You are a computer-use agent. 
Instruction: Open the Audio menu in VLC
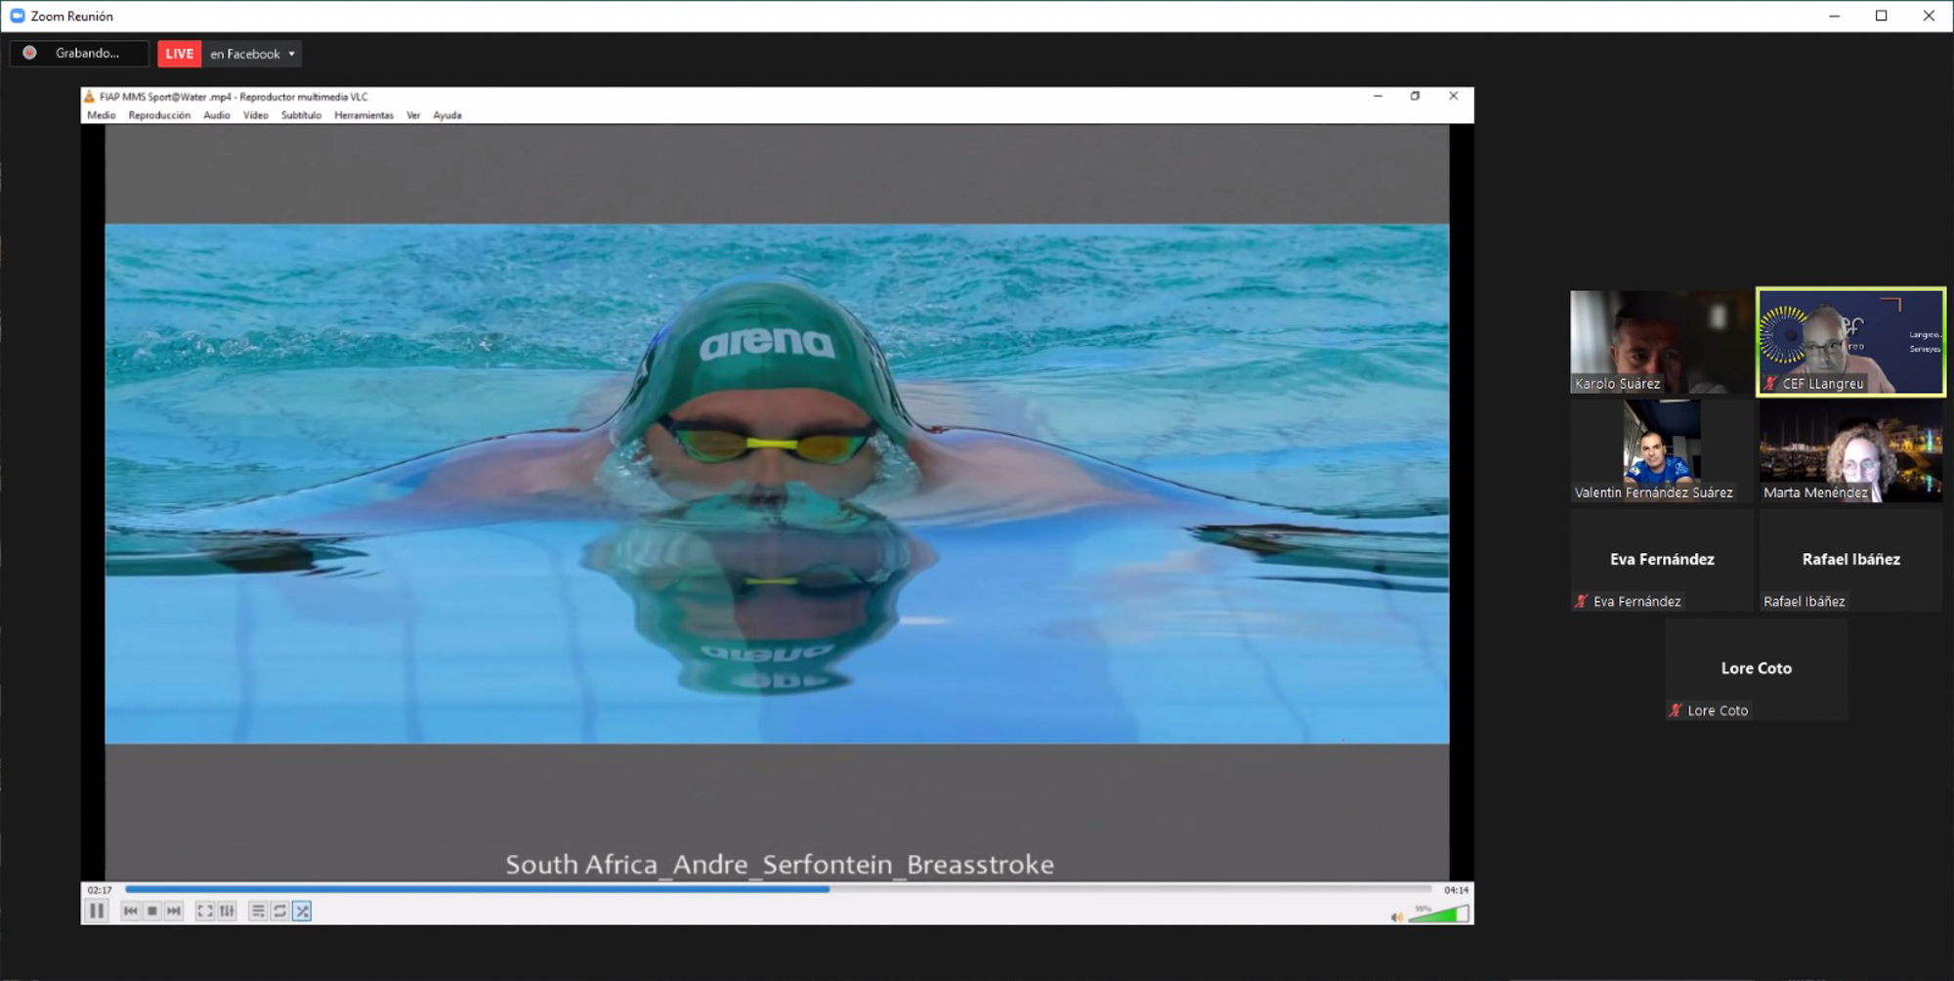point(217,115)
